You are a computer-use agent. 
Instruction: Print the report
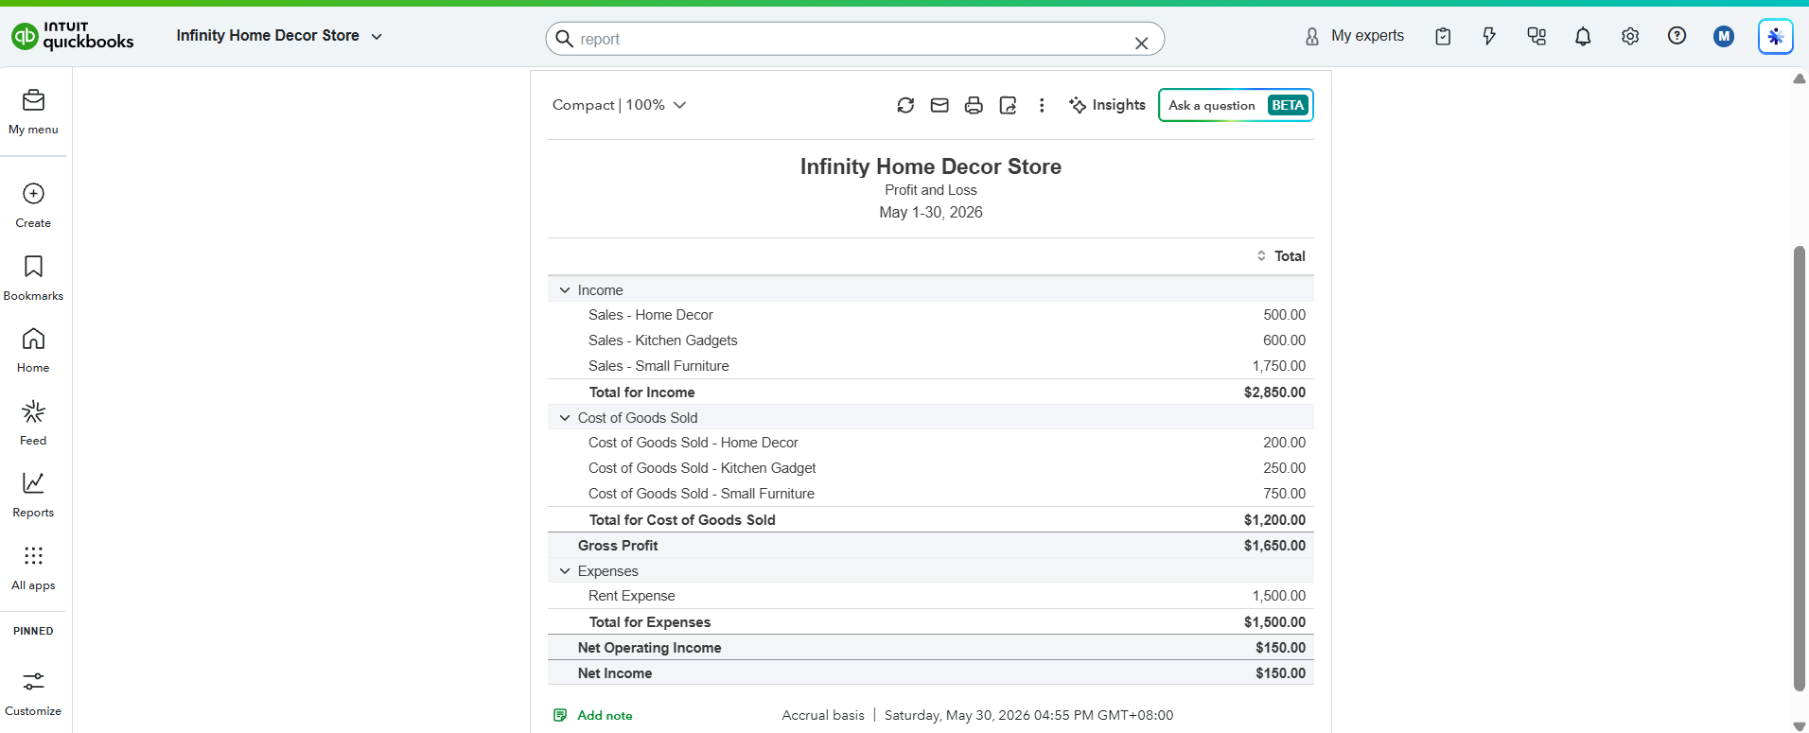click(974, 105)
